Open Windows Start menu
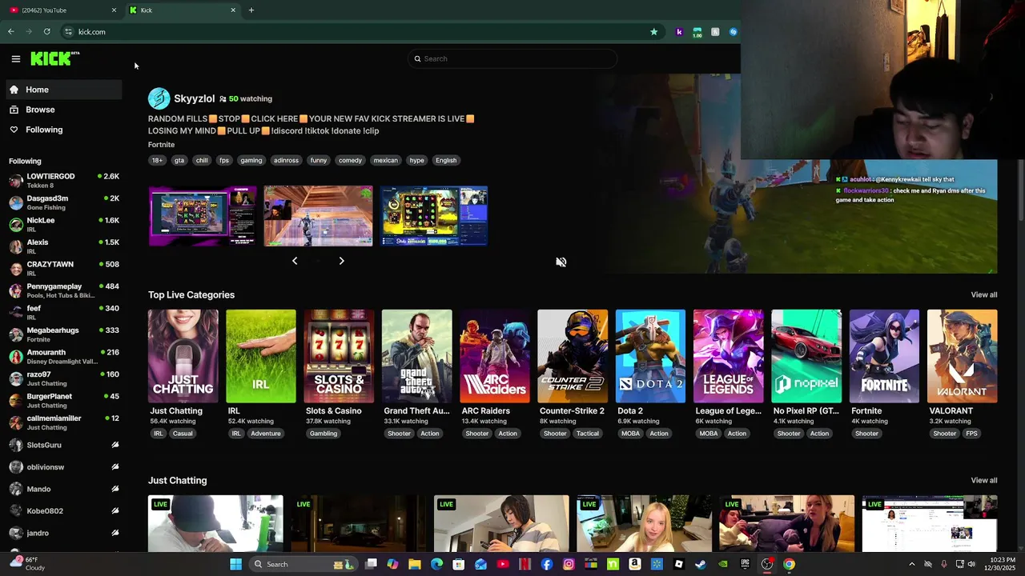Screen dimensions: 1025x576 coord(235,564)
